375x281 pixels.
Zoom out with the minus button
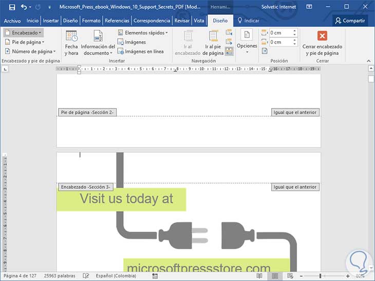(302, 276)
